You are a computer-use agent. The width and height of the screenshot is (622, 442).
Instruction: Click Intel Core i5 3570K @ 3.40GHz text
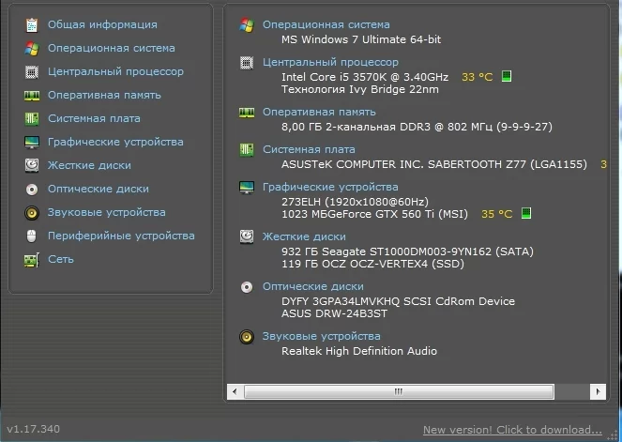365,77
